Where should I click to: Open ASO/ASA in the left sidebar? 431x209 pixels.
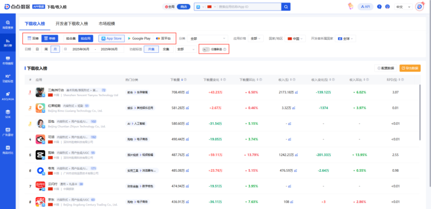click(8, 96)
